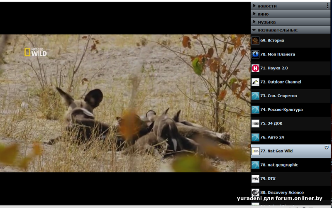
Task: Switch to channel 76. Авто 24
Action: (290, 137)
